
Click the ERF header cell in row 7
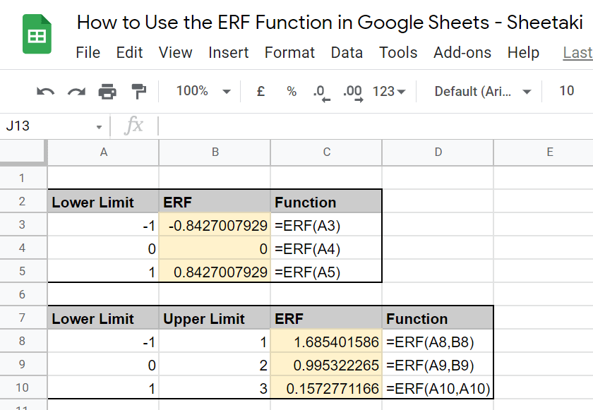(x=326, y=318)
